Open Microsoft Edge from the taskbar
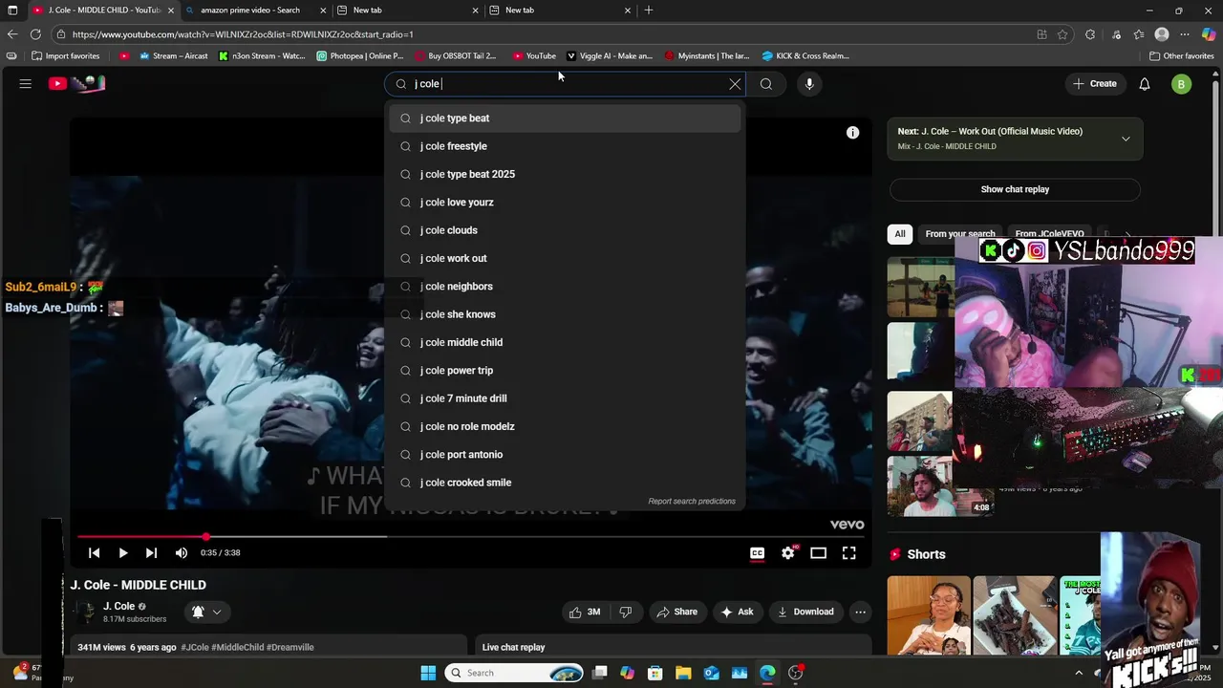This screenshot has height=688, width=1223. coord(767,673)
